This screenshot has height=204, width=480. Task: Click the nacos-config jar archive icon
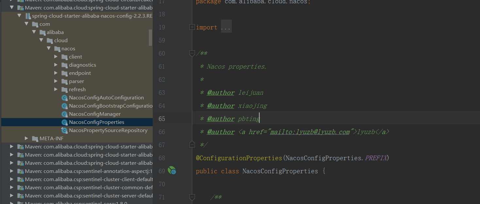pyautogui.click(x=28, y=16)
